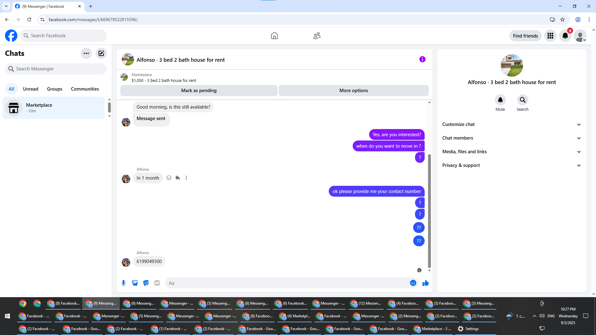React to the 'In 1 month' message
596x335 pixels.
click(169, 178)
